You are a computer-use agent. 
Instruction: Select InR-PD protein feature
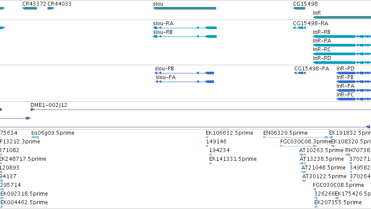pyautogui.click(x=354, y=73)
